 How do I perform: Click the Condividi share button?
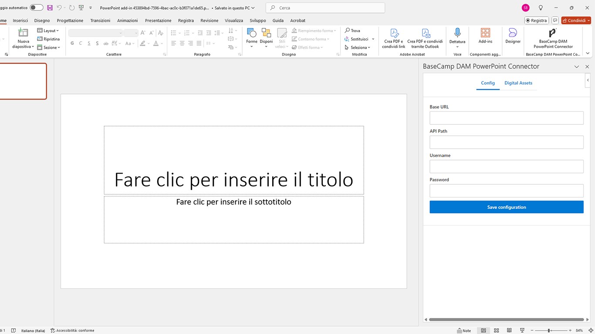tap(576, 20)
